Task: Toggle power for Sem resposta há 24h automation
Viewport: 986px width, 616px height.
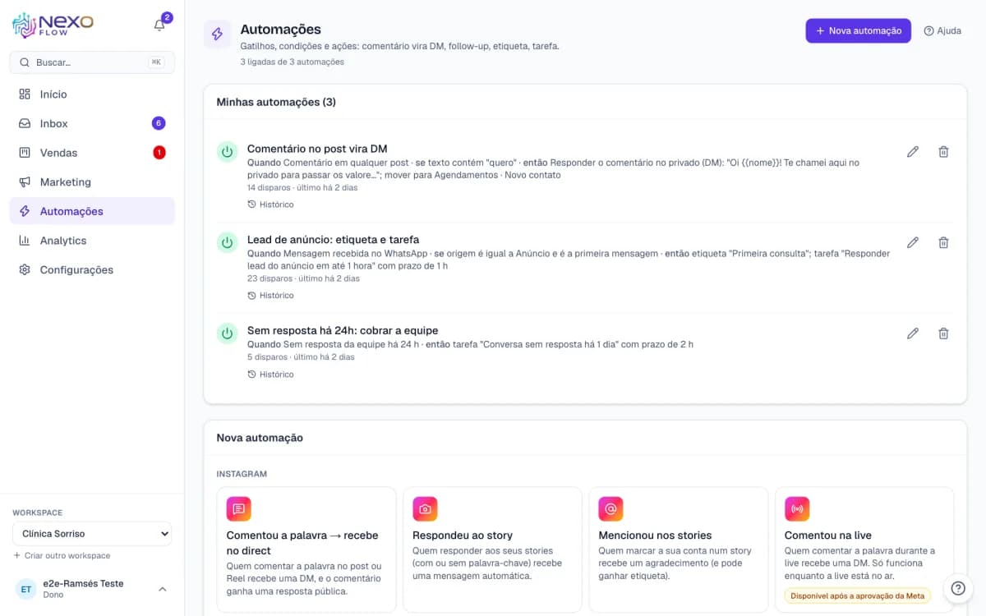Action: (227, 333)
